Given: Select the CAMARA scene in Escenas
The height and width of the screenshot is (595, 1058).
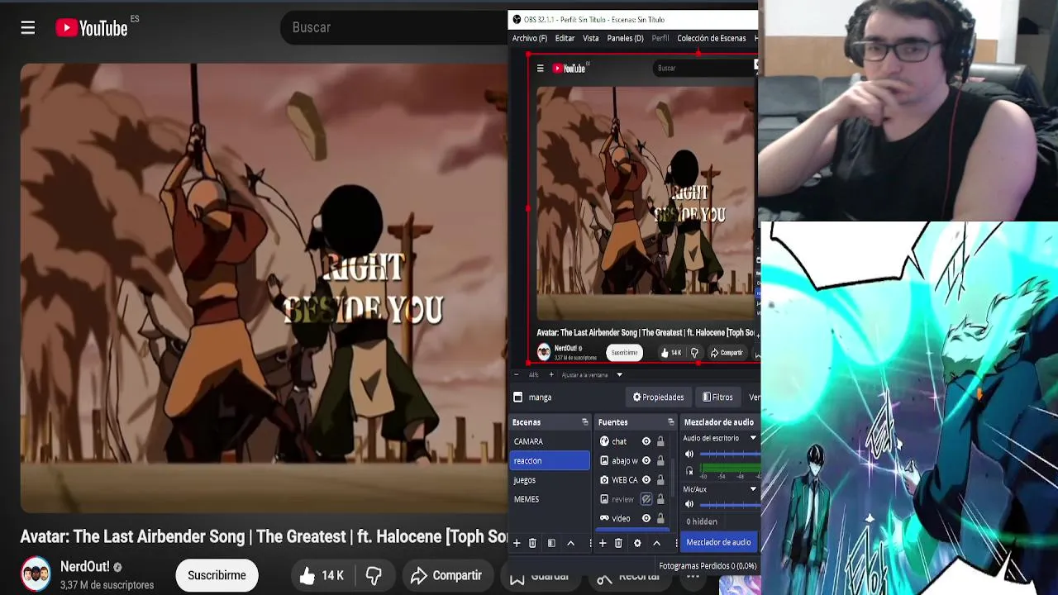Looking at the screenshot, I should click(x=550, y=441).
